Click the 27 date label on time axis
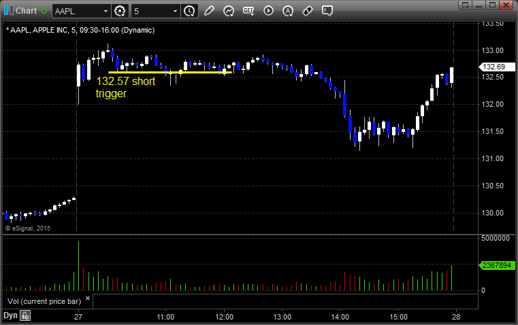518x325 pixels. [x=78, y=317]
